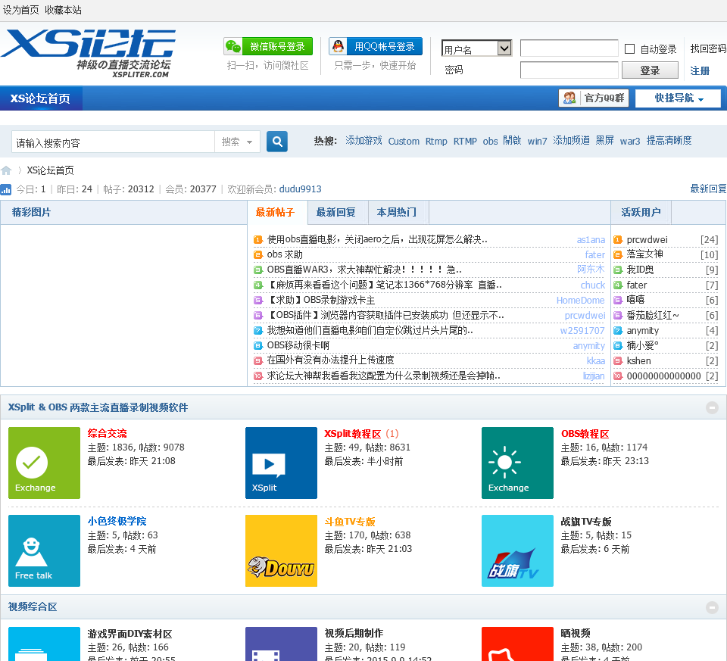Screen dimensions: 727x661
Task: Expand the 快捷导航 dropdown menu
Action: click(x=679, y=98)
